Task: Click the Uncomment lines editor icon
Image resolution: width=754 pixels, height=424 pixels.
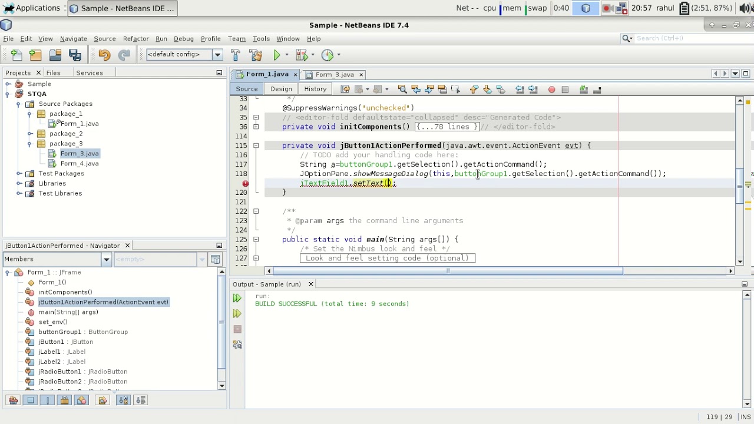Action: 597,90
